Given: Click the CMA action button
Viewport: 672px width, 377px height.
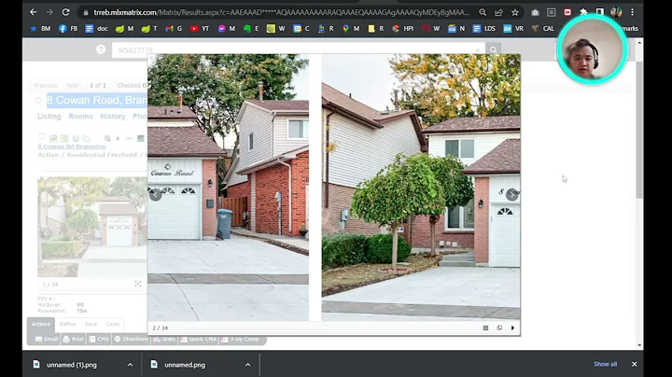Looking at the screenshot, I should coord(99,339).
